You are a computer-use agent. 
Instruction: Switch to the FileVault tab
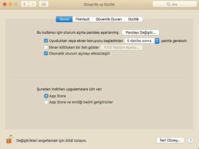point(82,19)
